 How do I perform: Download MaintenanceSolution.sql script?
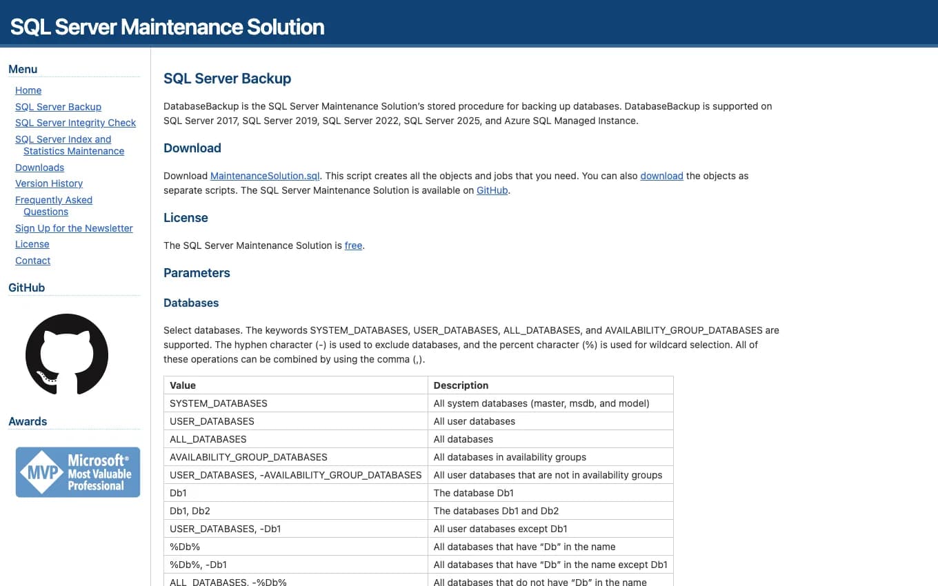click(265, 176)
